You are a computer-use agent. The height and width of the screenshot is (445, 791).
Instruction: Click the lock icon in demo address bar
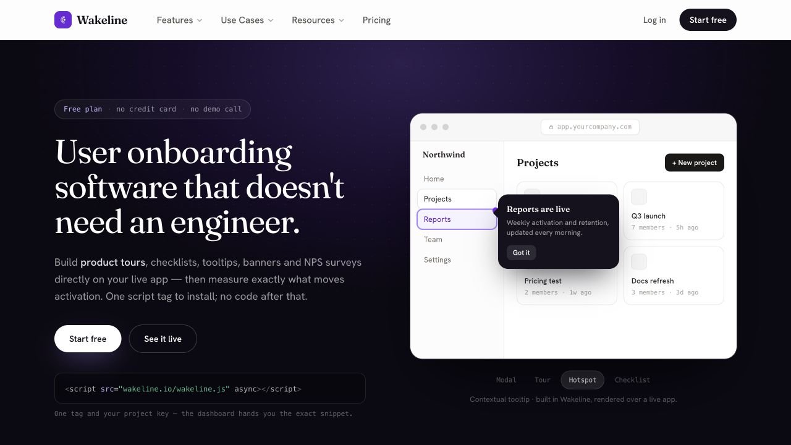click(x=551, y=127)
